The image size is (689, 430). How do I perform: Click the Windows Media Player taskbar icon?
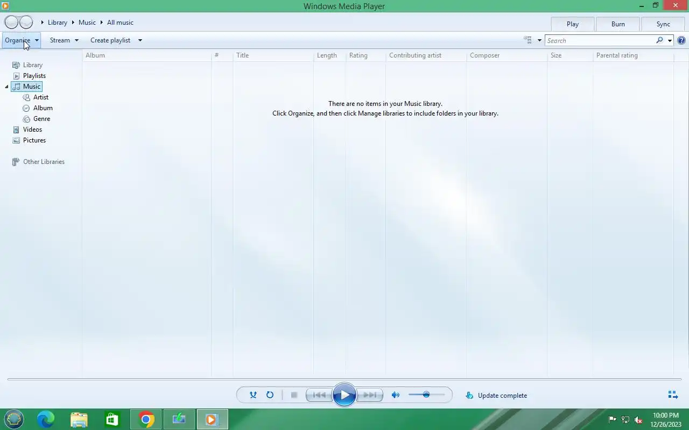pyautogui.click(x=212, y=419)
